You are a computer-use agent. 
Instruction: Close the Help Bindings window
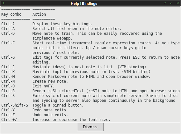click(x=177, y=3)
